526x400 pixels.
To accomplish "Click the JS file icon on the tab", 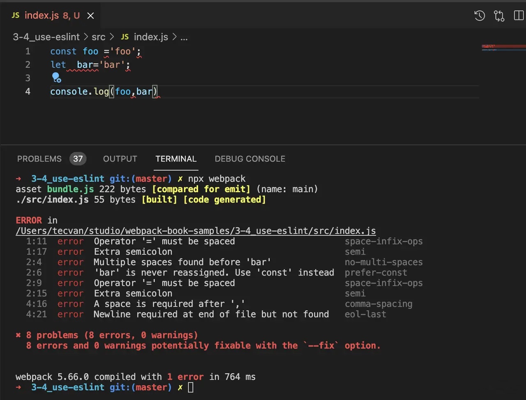I will point(16,16).
